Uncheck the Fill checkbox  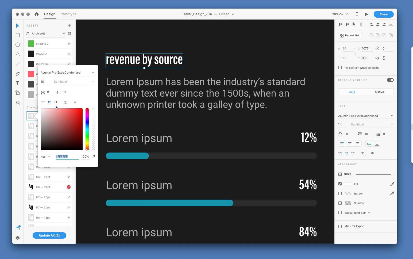click(340, 184)
